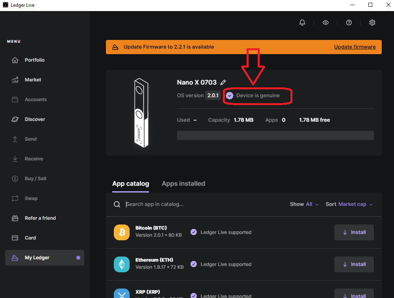
Task: Click the Update firmware link
Action: 355,47
